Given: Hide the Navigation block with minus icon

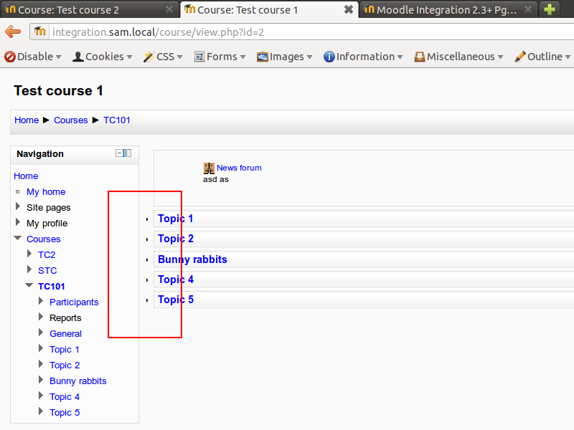Looking at the screenshot, I should 119,153.
